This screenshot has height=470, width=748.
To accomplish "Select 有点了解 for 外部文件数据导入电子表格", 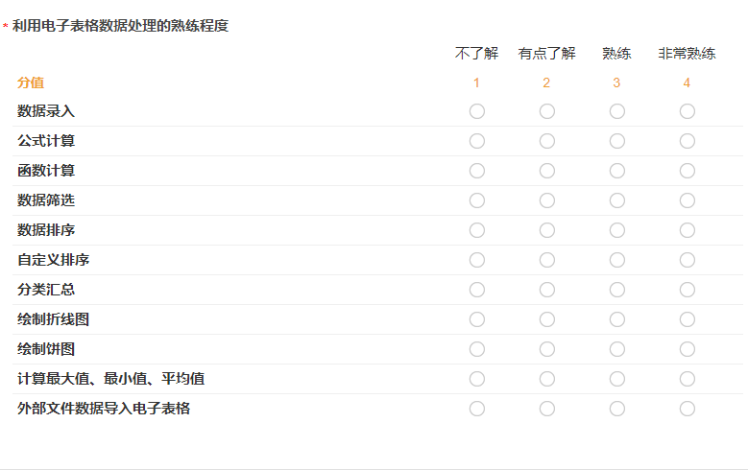I will pos(547,409).
